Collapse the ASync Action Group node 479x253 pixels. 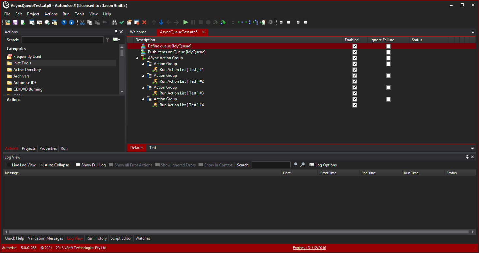(137, 58)
